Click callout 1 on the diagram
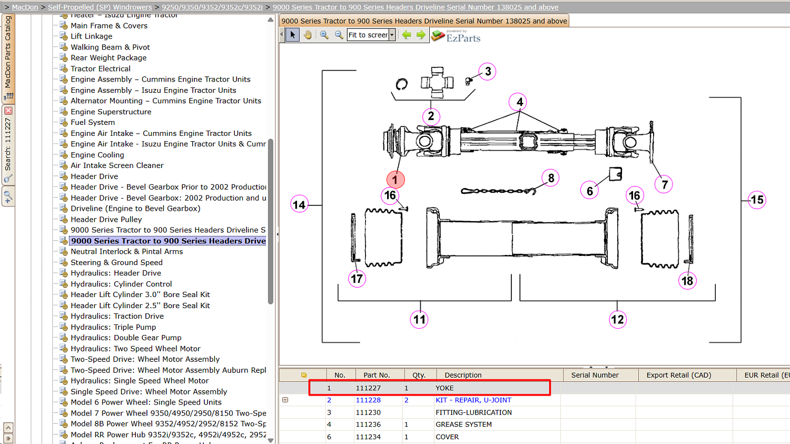 pos(395,180)
